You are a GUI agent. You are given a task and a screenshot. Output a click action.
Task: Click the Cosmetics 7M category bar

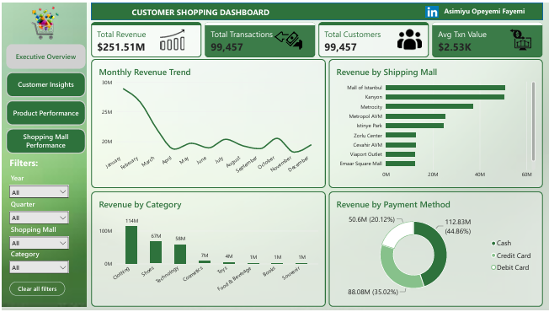(x=205, y=262)
